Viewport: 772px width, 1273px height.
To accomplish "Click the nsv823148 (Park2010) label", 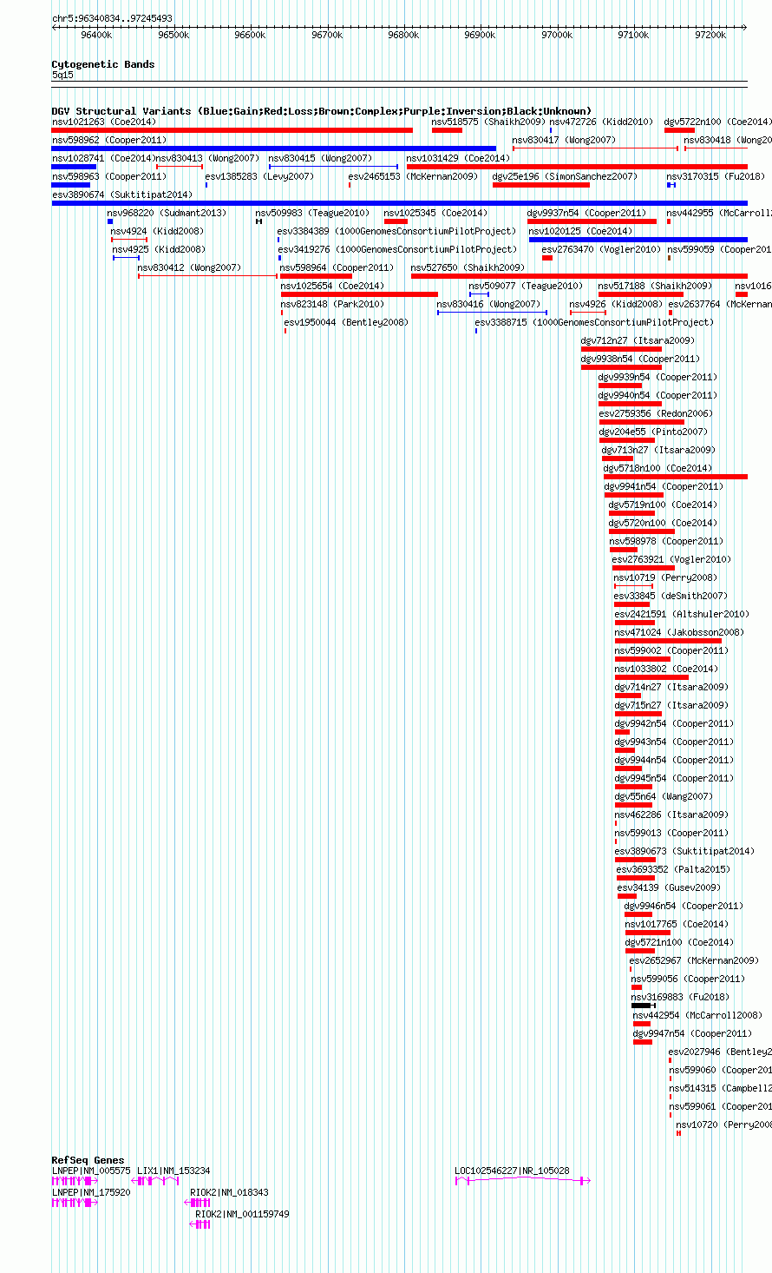I will [x=332, y=305].
